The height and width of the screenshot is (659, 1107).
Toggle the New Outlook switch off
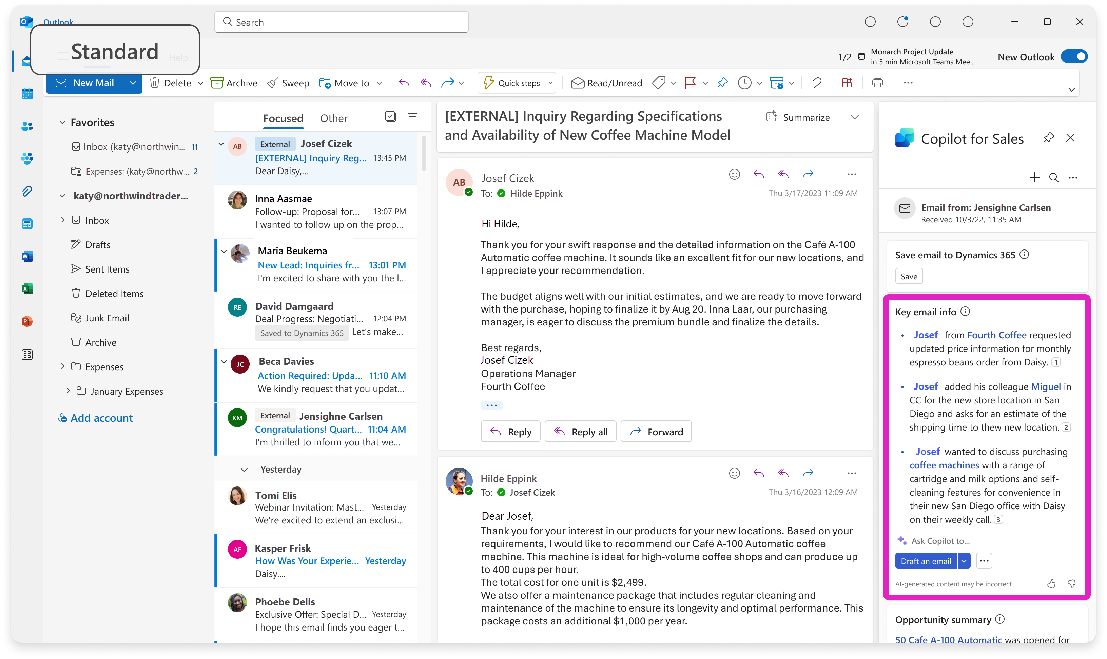(x=1074, y=56)
